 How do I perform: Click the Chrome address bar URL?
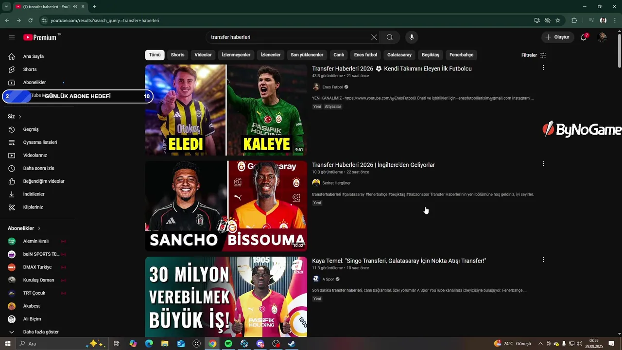[105, 20]
